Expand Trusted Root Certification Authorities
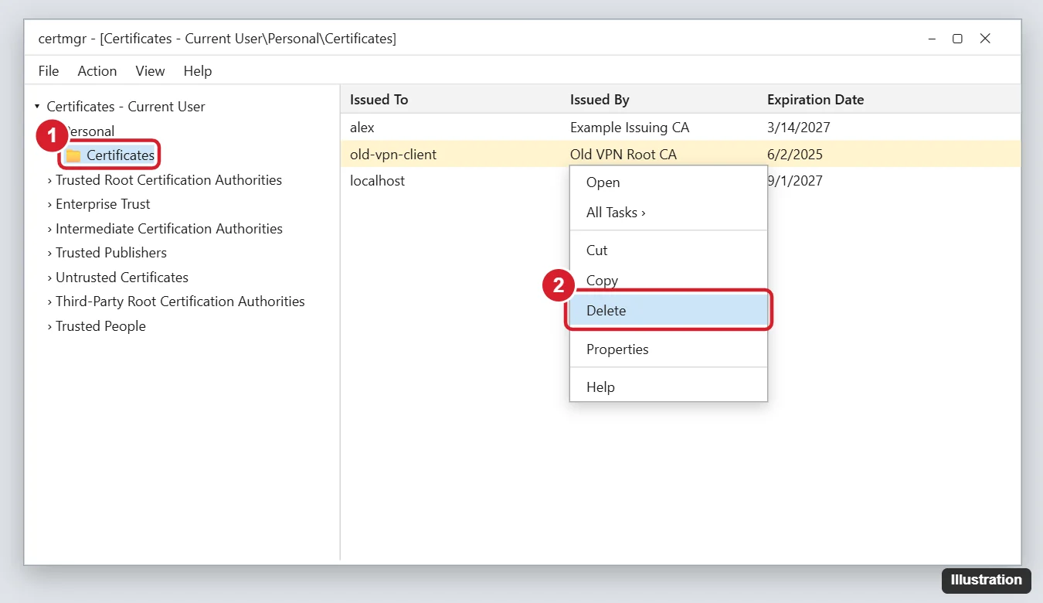 (49, 180)
